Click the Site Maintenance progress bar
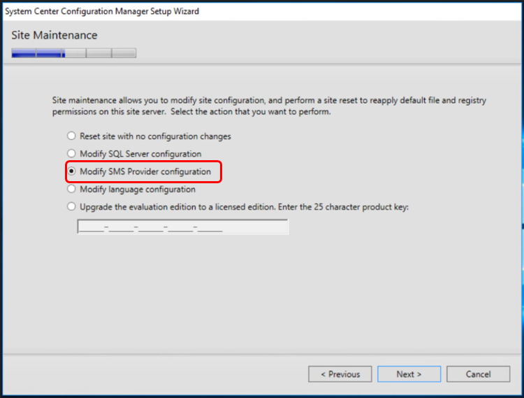 (x=73, y=53)
